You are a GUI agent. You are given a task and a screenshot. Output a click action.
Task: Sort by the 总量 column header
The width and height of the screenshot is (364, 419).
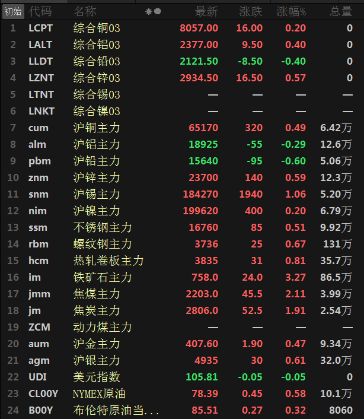point(341,11)
